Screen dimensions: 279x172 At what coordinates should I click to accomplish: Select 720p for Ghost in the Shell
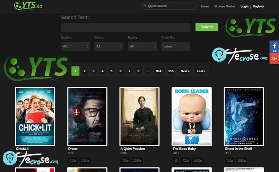point(229,161)
